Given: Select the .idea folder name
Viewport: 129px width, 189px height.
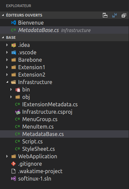Looking at the screenshot, I should point(24,45).
